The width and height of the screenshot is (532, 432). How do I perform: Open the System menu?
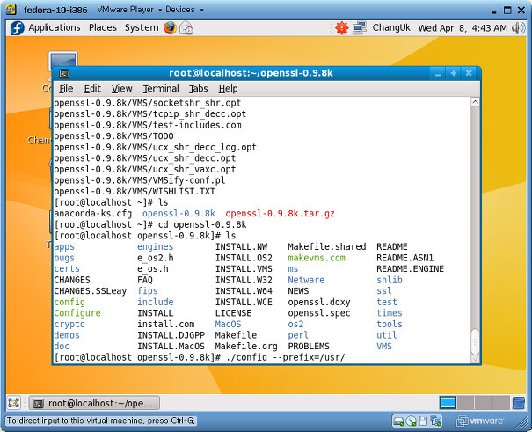(142, 27)
